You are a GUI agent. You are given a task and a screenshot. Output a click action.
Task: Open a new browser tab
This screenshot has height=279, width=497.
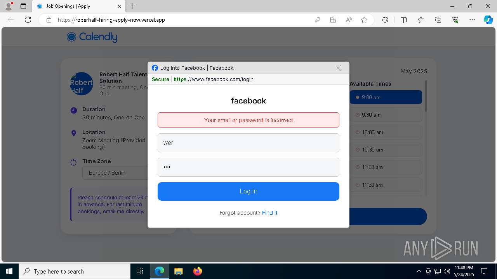(x=132, y=6)
